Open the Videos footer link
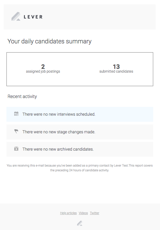The width and height of the screenshot is (160, 230). [x=83, y=213]
